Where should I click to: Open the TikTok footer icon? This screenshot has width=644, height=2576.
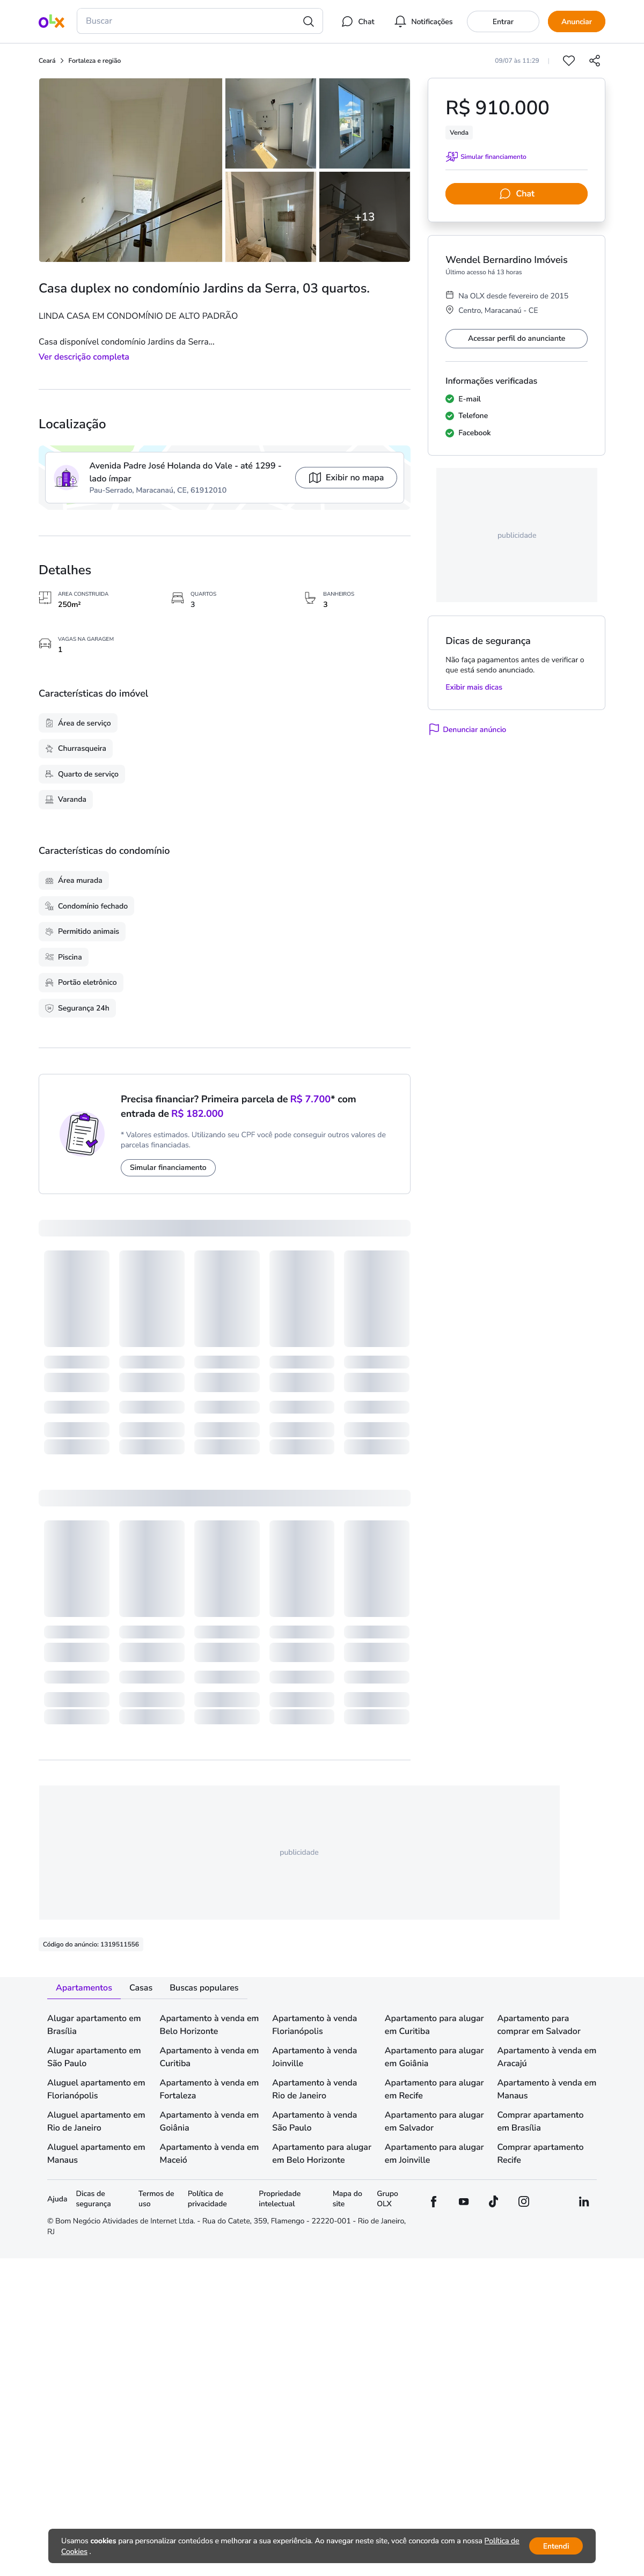pos(493,2201)
